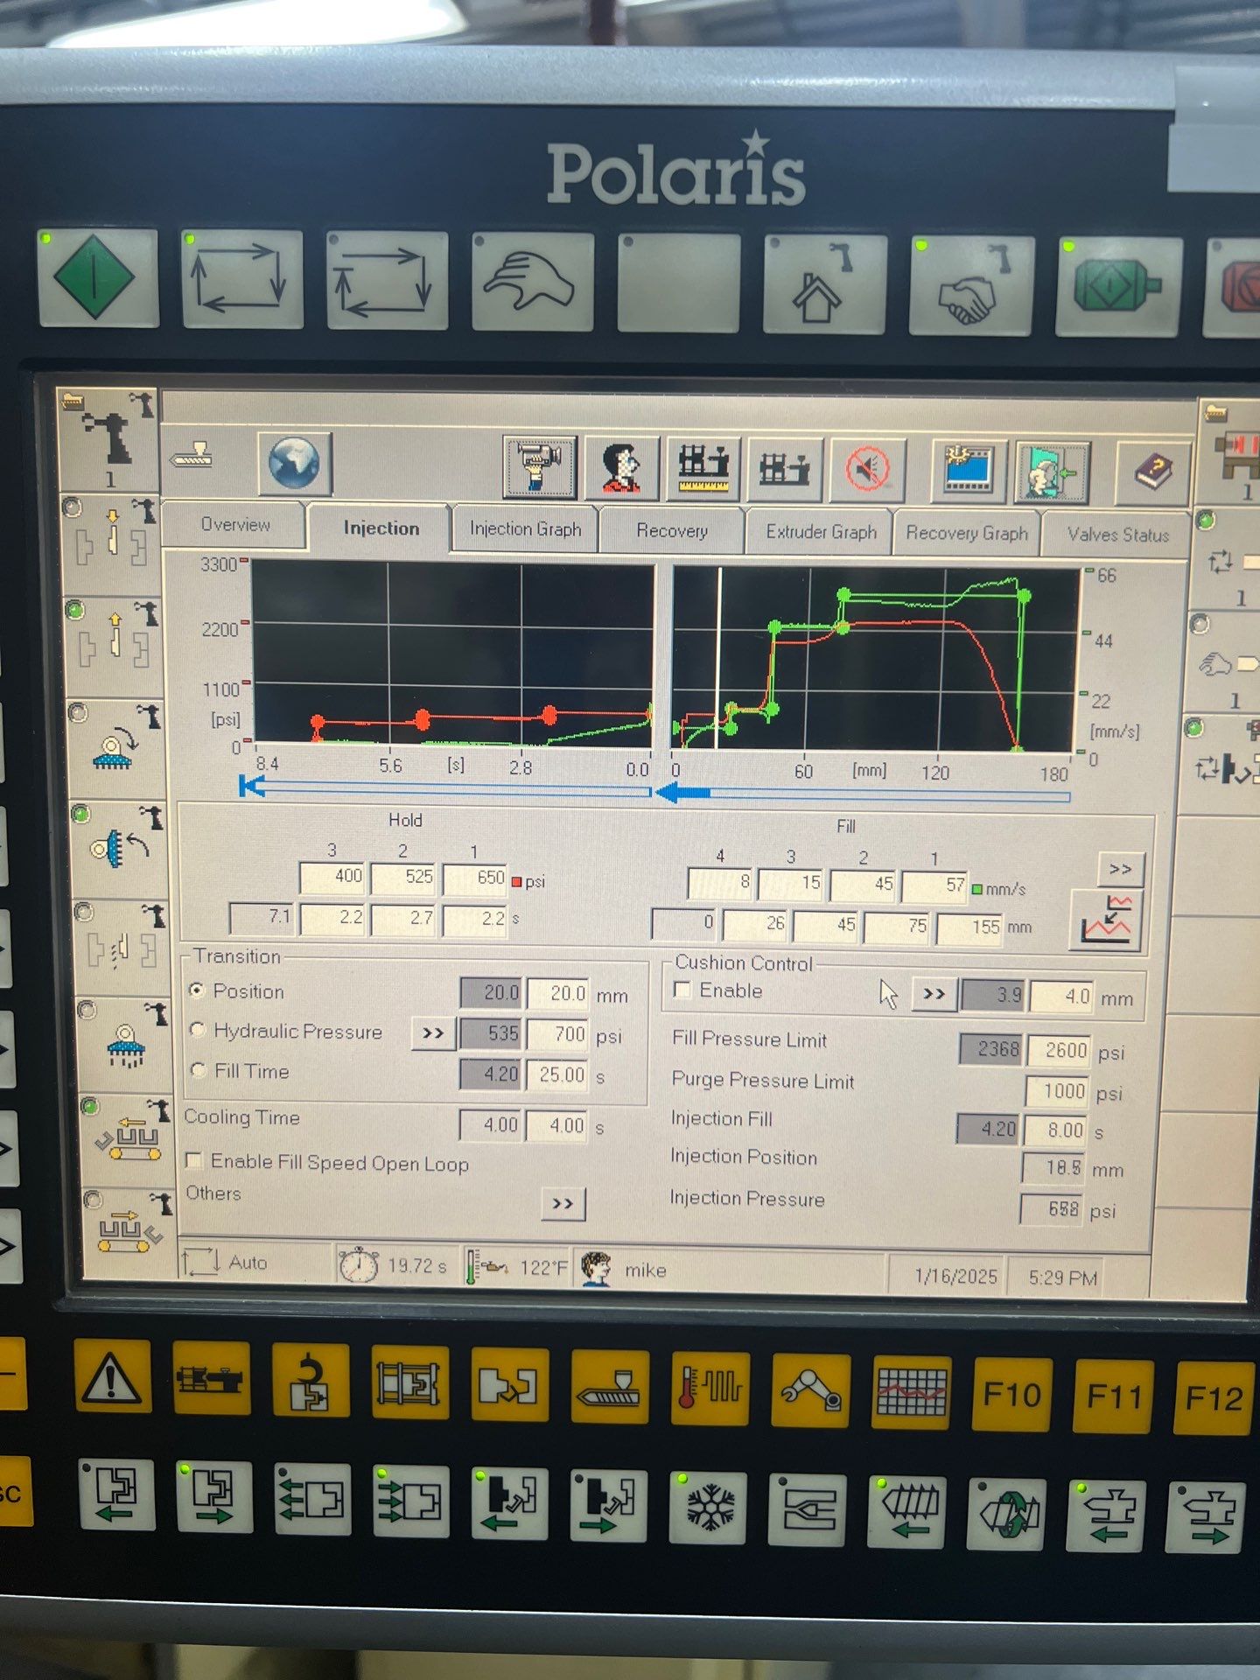Click the user login face icon
1260x1680 pixels.
tap(622, 467)
